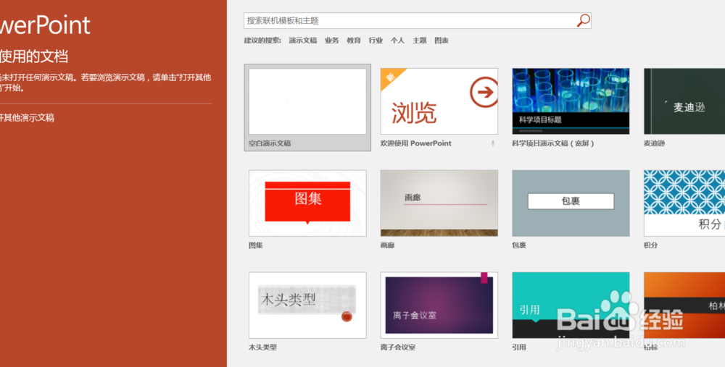Screen dimensions: 725x367
Task: Open the 浏览 welcome tour thumbnail
Action: pos(439,101)
